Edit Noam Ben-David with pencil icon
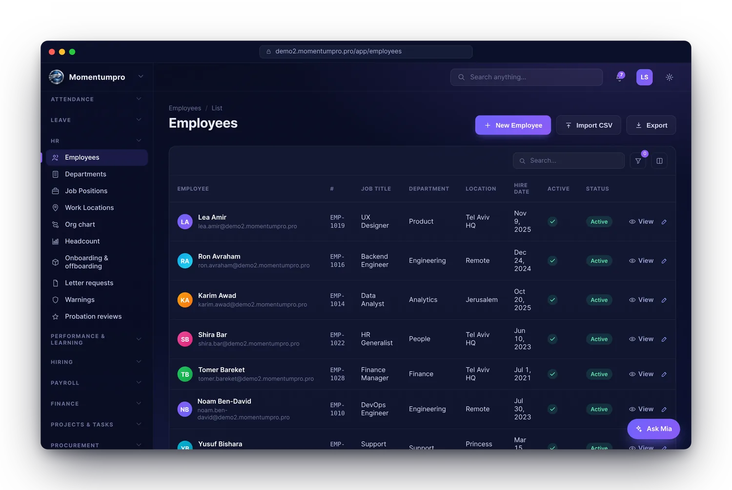 click(x=664, y=409)
